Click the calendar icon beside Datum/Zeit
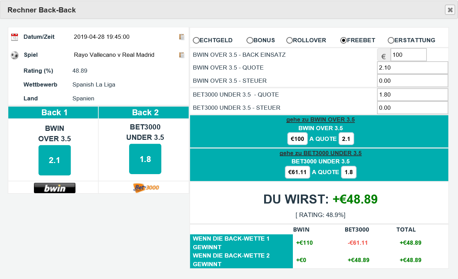 pyautogui.click(x=15, y=37)
